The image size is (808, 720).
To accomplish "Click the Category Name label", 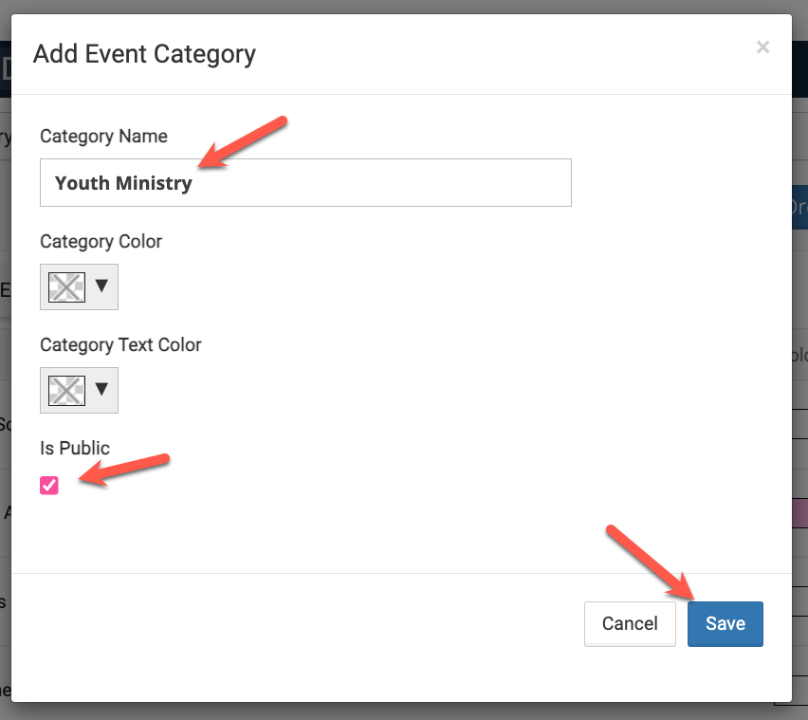I will 103,137.
